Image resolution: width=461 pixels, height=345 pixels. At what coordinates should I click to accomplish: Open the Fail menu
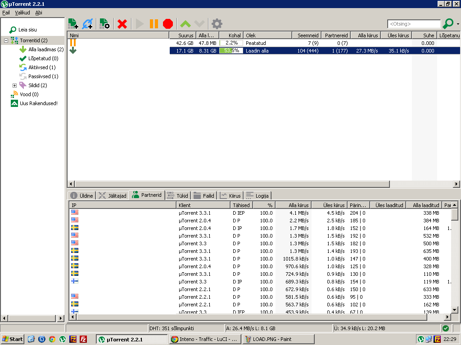(x=6, y=13)
